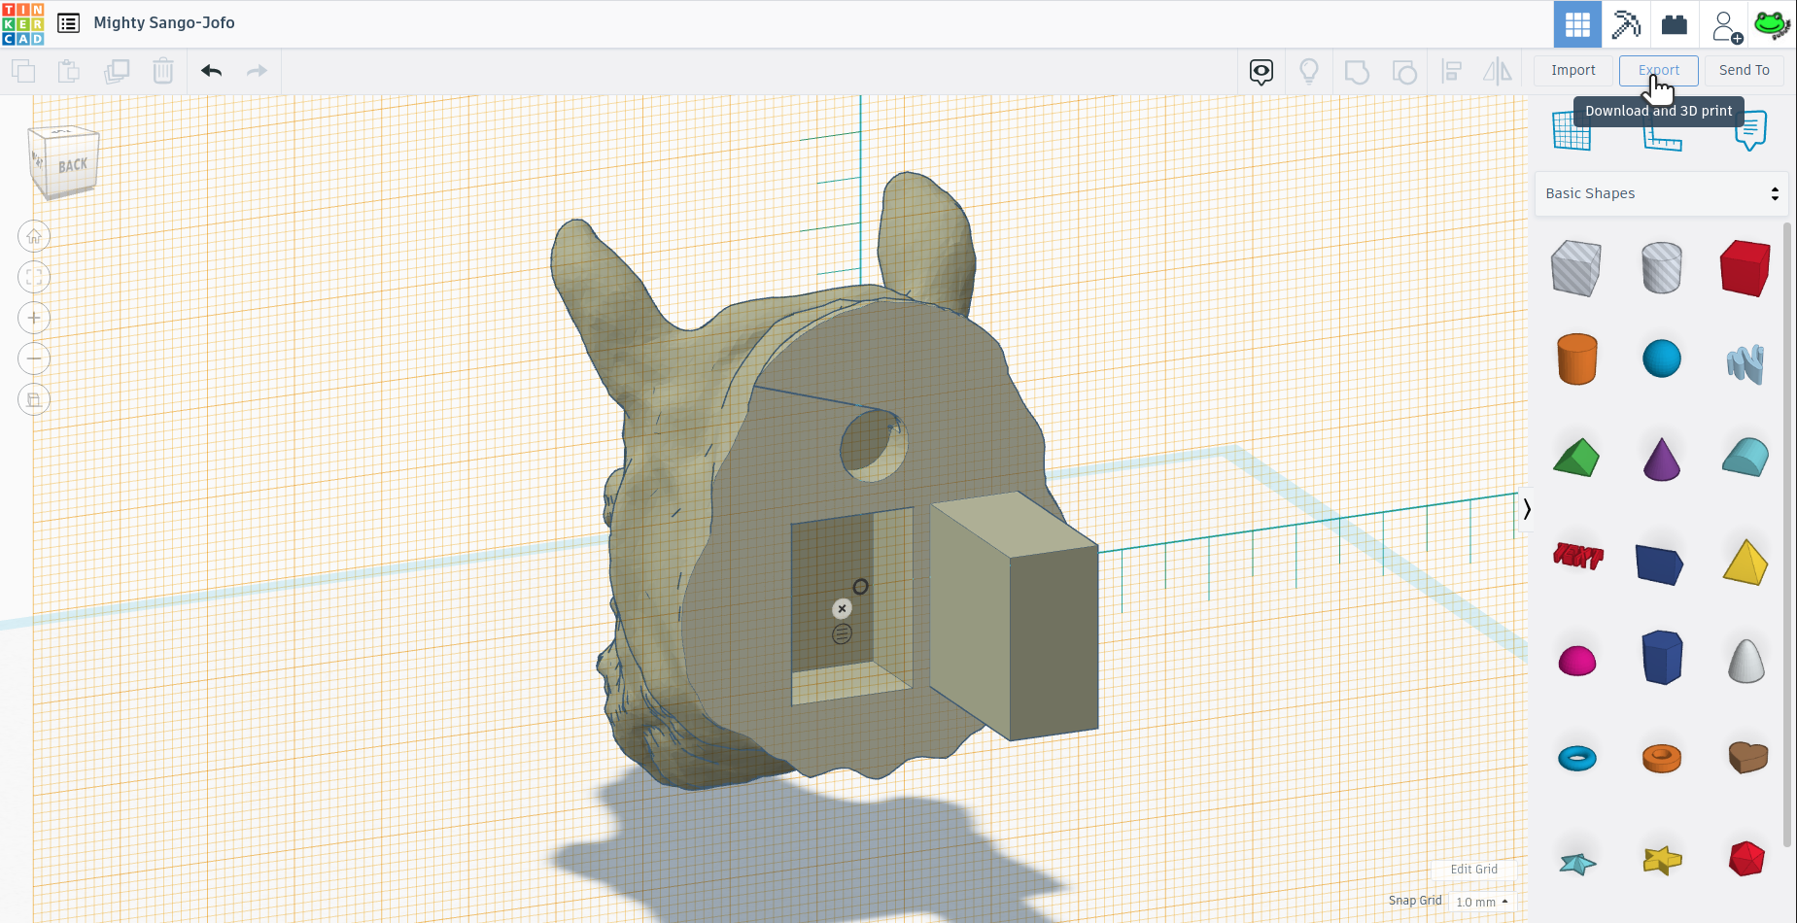Viewport: 1797px width, 923px height.
Task: Click the x marker inside the cavity
Action: 842,608
